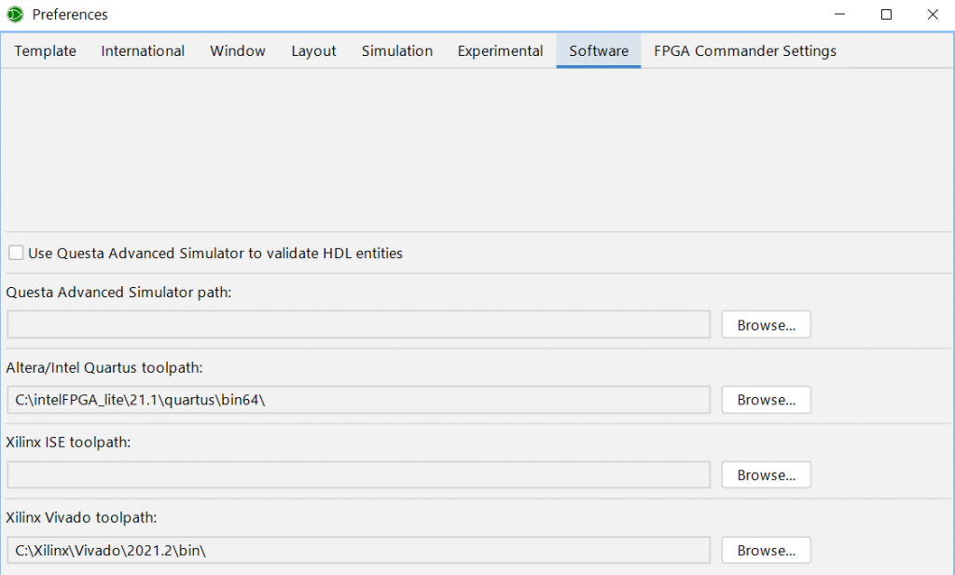The image size is (955, 575).
Task: Browse for the Xilinx Vivado toolpath
Action: click(x=766, y=551)
